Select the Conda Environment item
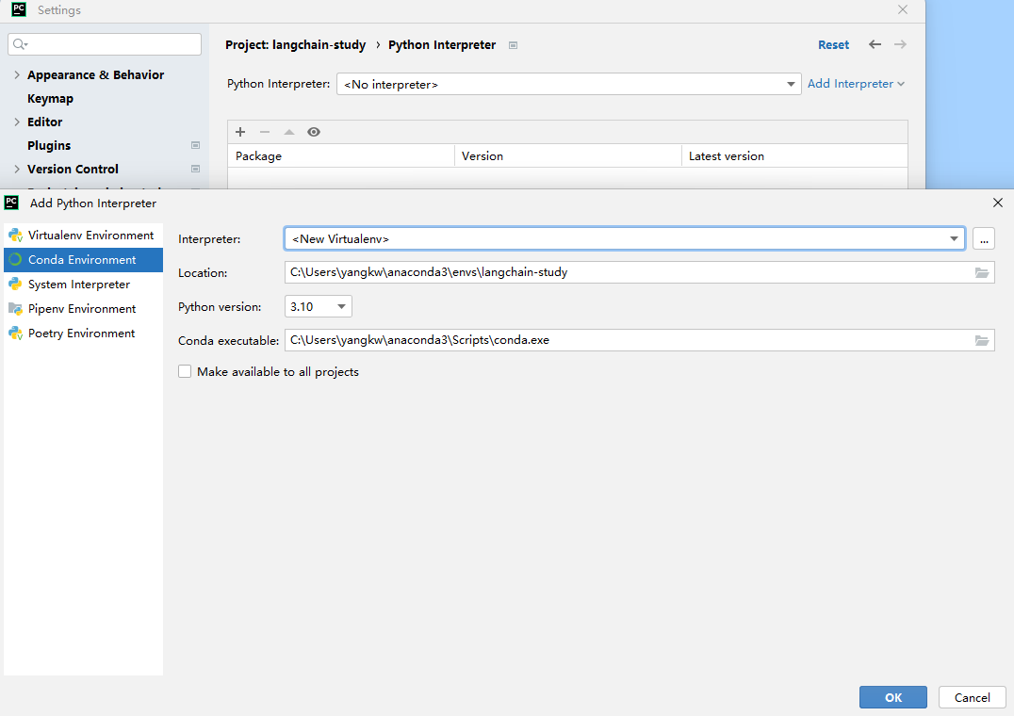 pos(84,260)
